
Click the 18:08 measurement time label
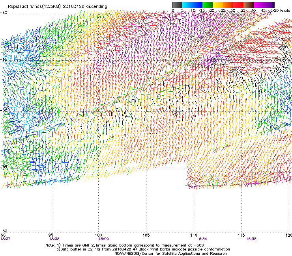(54, 239)
